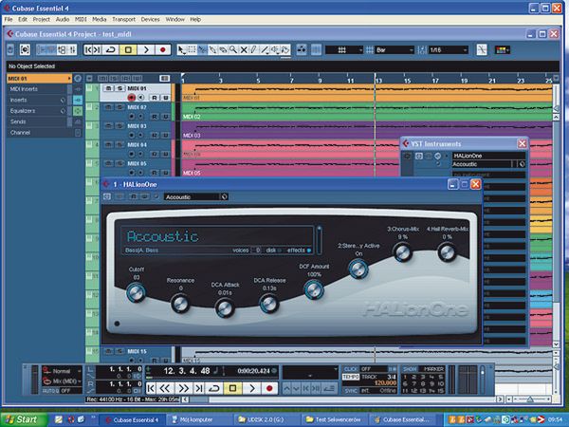The height and width of the screenshot is (427, 569).
Task: Switch to Mój komputer taskbar window
Action: 199,419
